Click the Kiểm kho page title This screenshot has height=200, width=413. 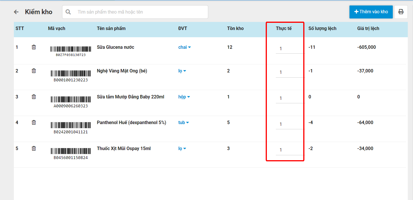click(39, 12)
